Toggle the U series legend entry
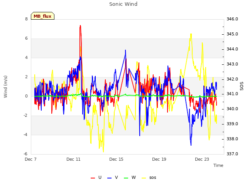The width and height of the screenshot is (247, 185). [x=96, y=178]
